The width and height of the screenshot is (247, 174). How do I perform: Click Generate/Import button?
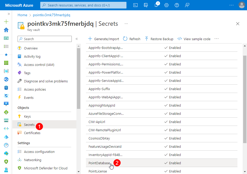pyautogui.click(x=104, y=39)
